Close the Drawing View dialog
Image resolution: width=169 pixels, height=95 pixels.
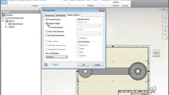[102, 10]
